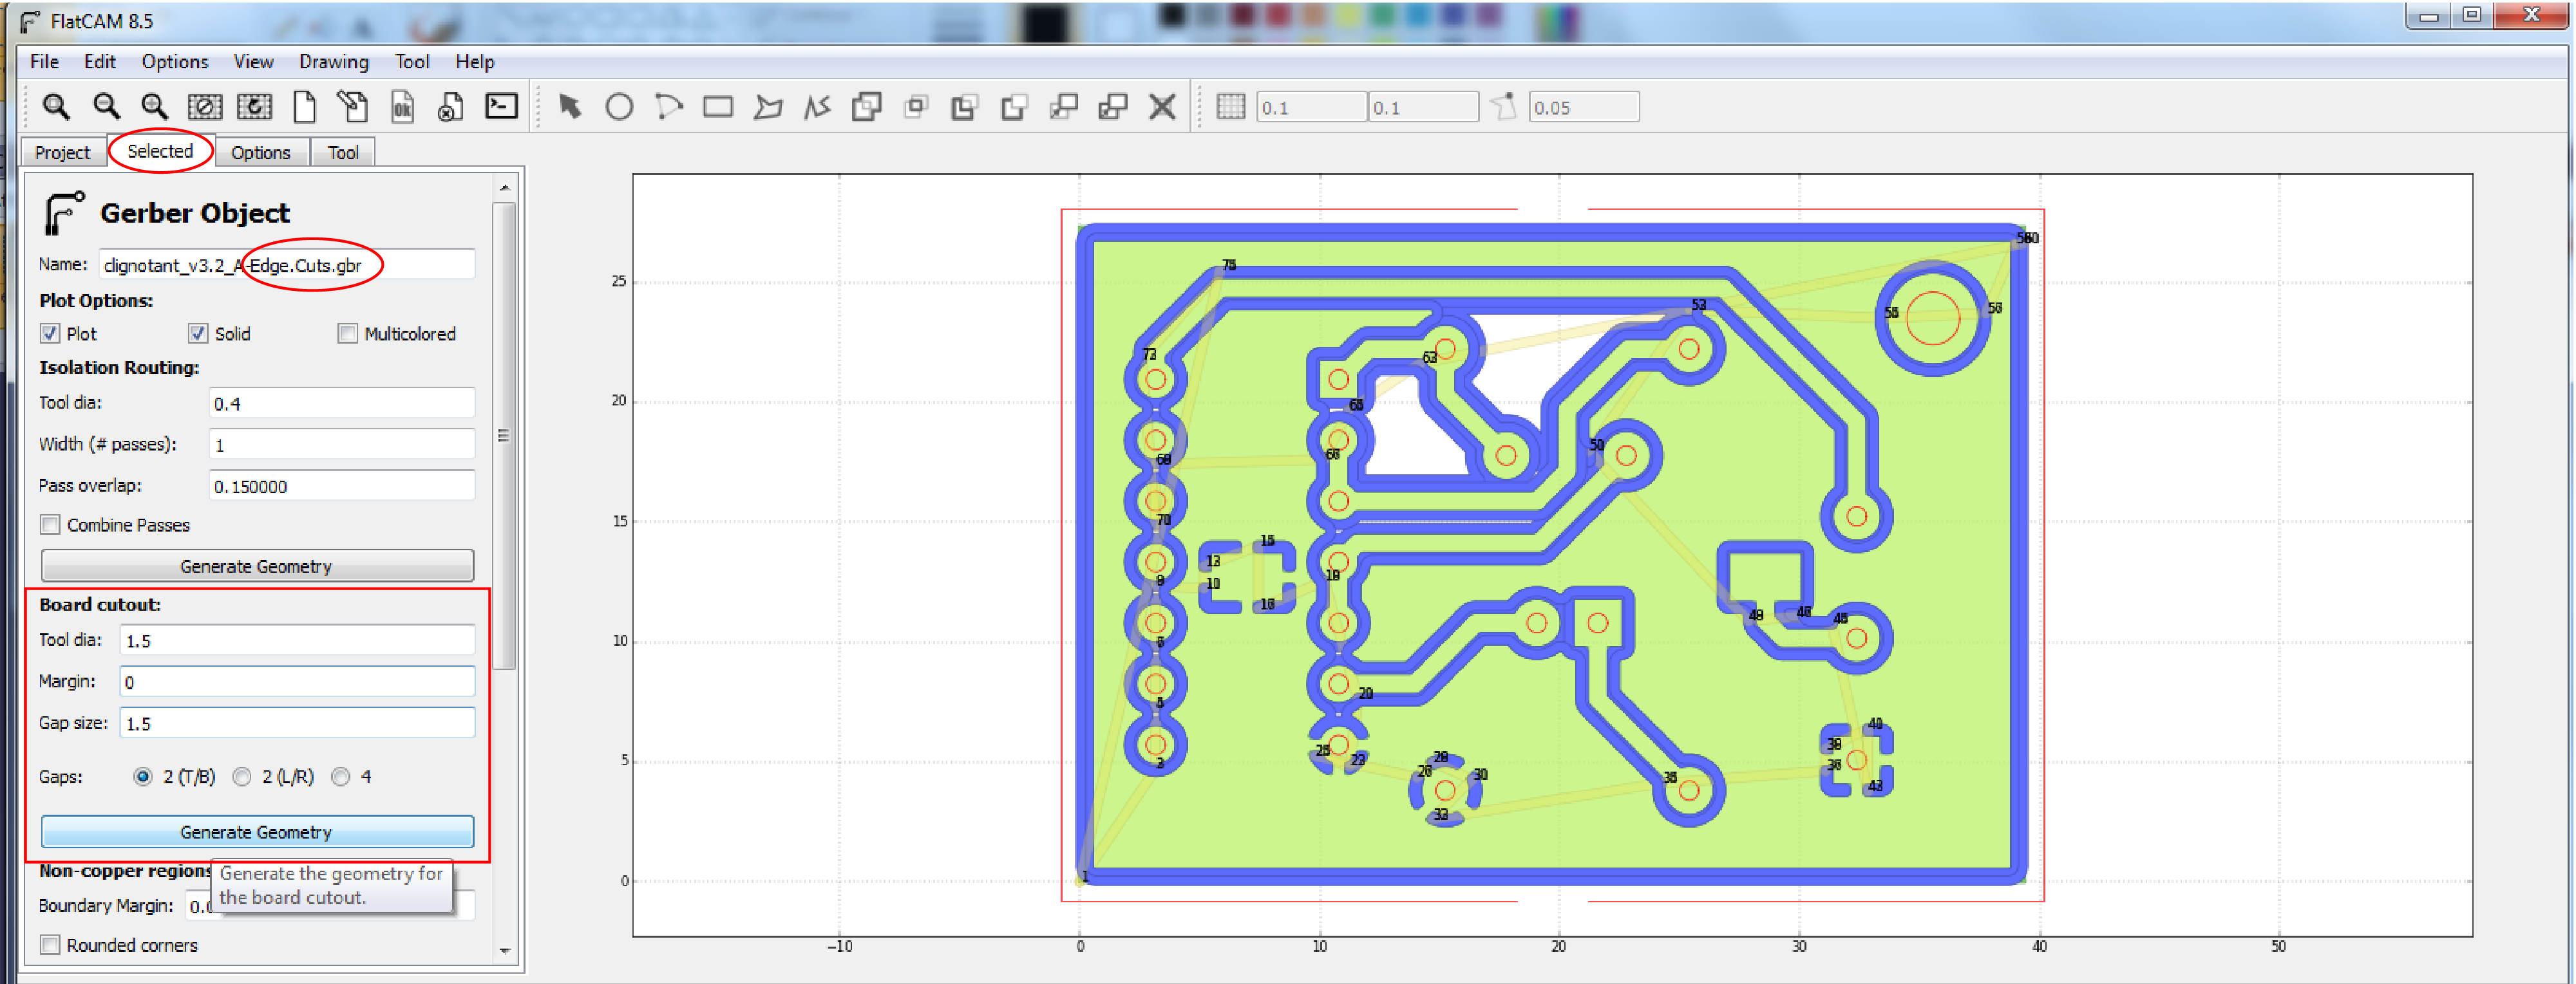Toggle the snap to grid icon
This screenshot has height=984, width=2576.
pyautogui.click(x=1230, y=106)
